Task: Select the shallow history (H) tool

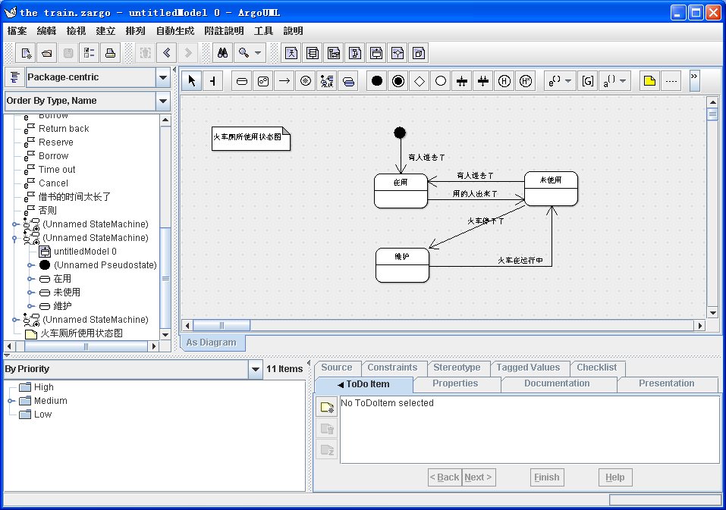Action: (504, 81)
